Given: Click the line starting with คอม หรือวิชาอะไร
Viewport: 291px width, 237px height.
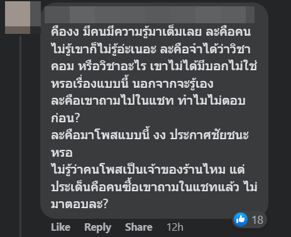Looking at the screenshot, I should (154, 66).
